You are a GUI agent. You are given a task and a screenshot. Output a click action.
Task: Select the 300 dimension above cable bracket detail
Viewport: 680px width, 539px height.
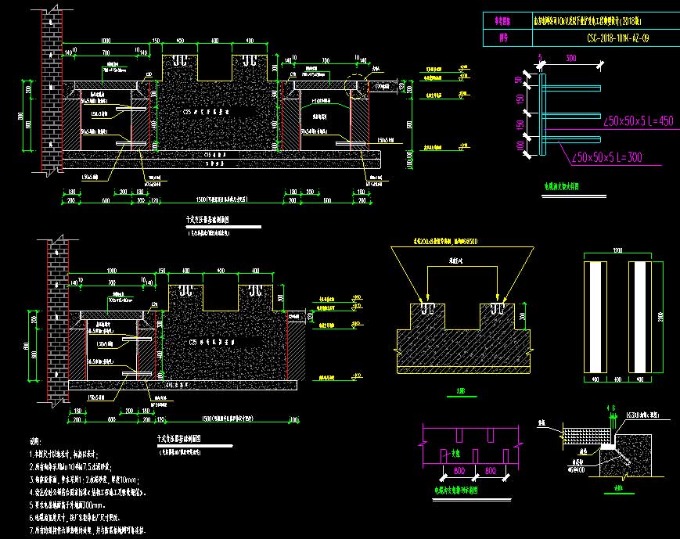pos(571,58)
